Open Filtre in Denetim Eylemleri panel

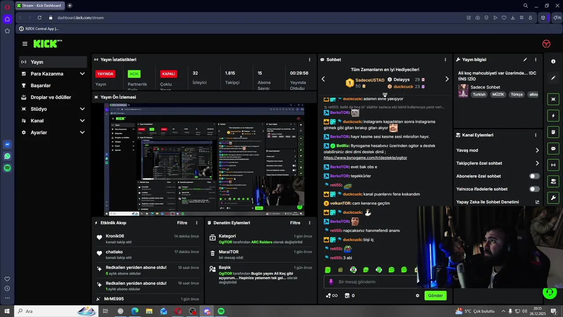coord(295,223)
